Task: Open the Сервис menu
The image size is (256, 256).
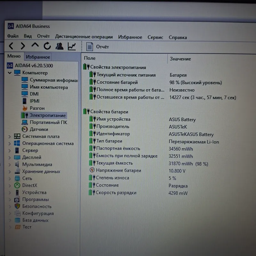Action: [x=155, y=37]
